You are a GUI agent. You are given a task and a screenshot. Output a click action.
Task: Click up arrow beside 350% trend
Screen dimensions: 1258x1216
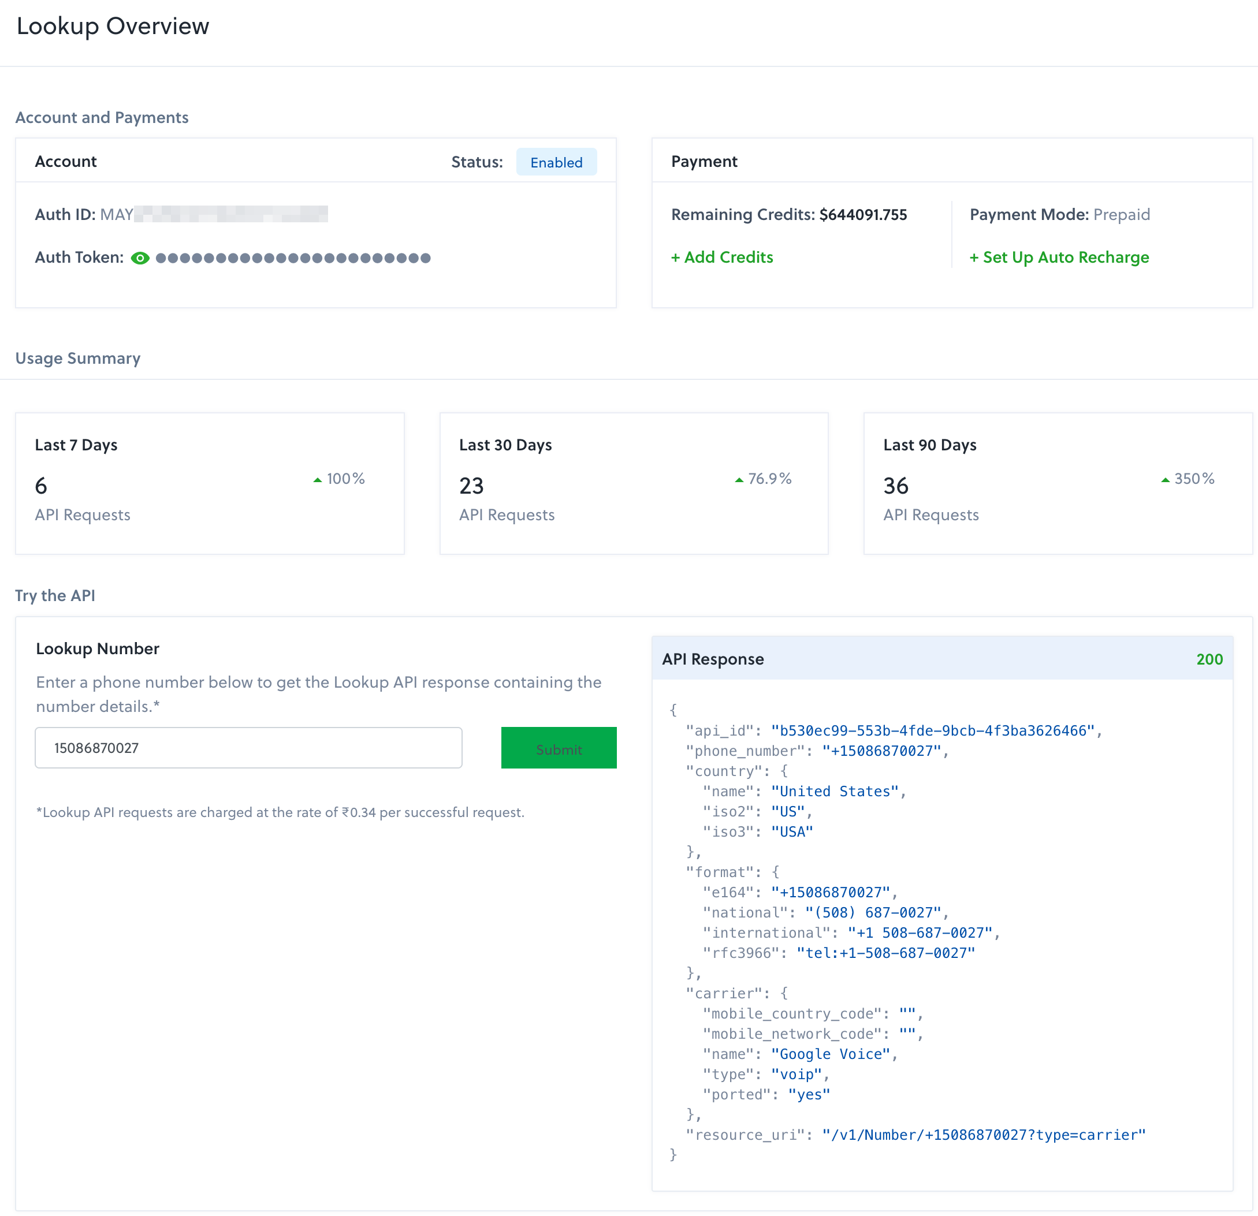1165,479
